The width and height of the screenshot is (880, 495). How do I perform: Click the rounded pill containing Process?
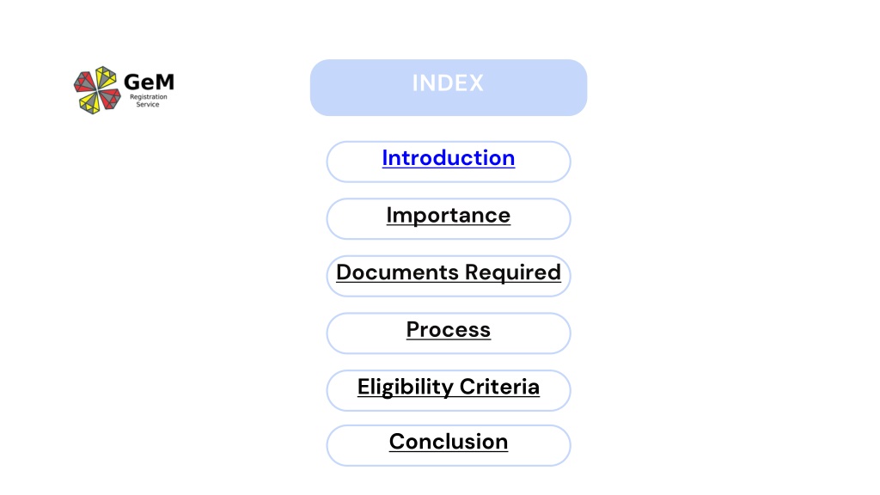point(449,333)
